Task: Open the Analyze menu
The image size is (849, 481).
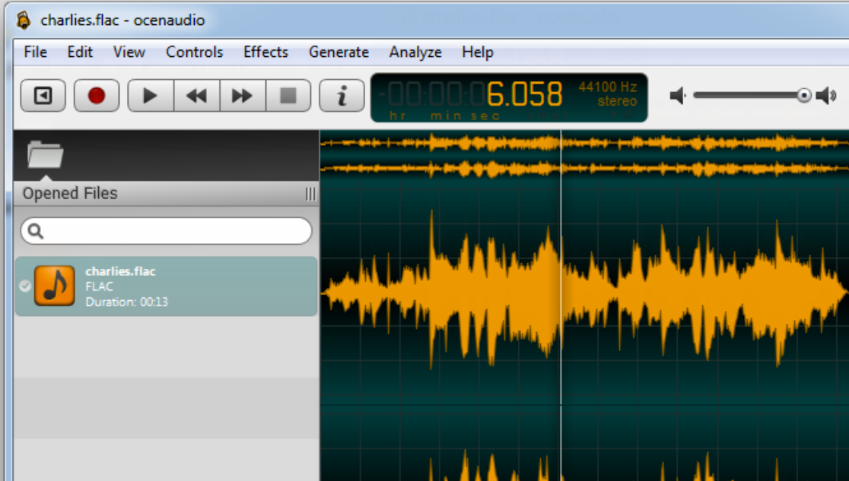Action: [415, 52]
